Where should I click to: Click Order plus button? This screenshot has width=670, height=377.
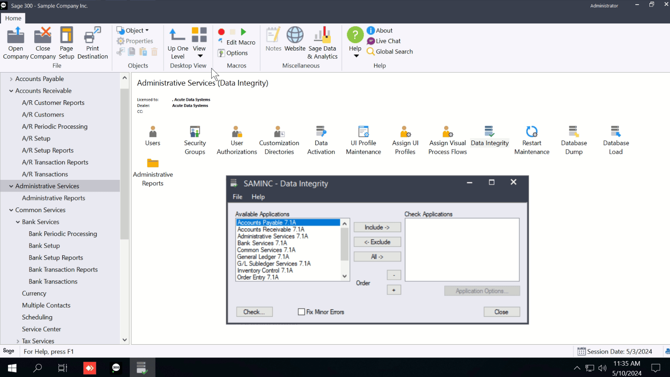pos(394,290)
